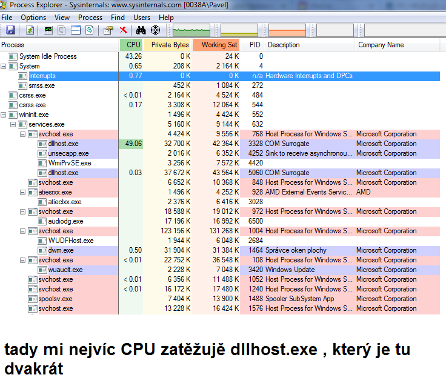Sort by the PID column header

point(252,45)
